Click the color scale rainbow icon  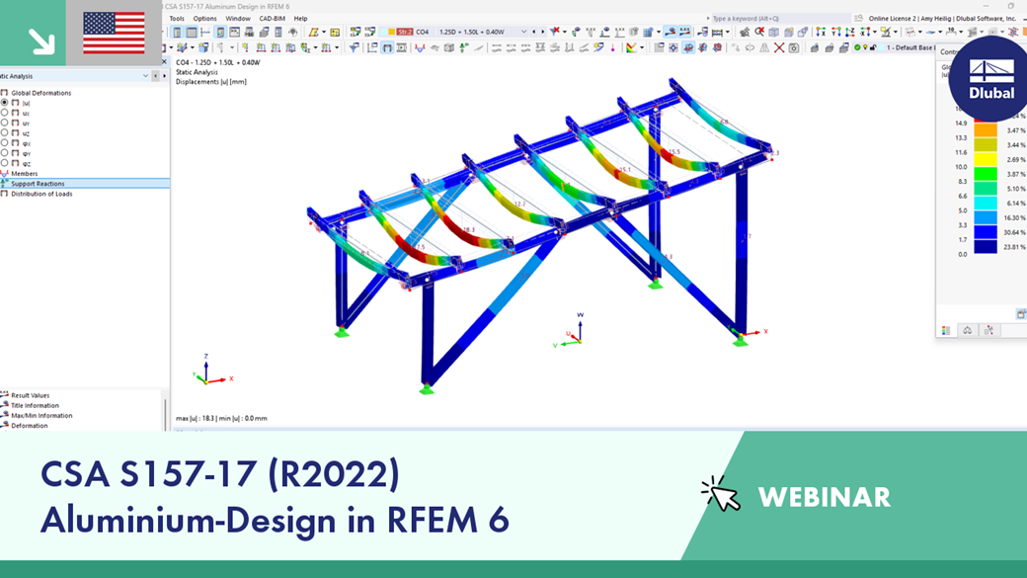pos(630,47)
